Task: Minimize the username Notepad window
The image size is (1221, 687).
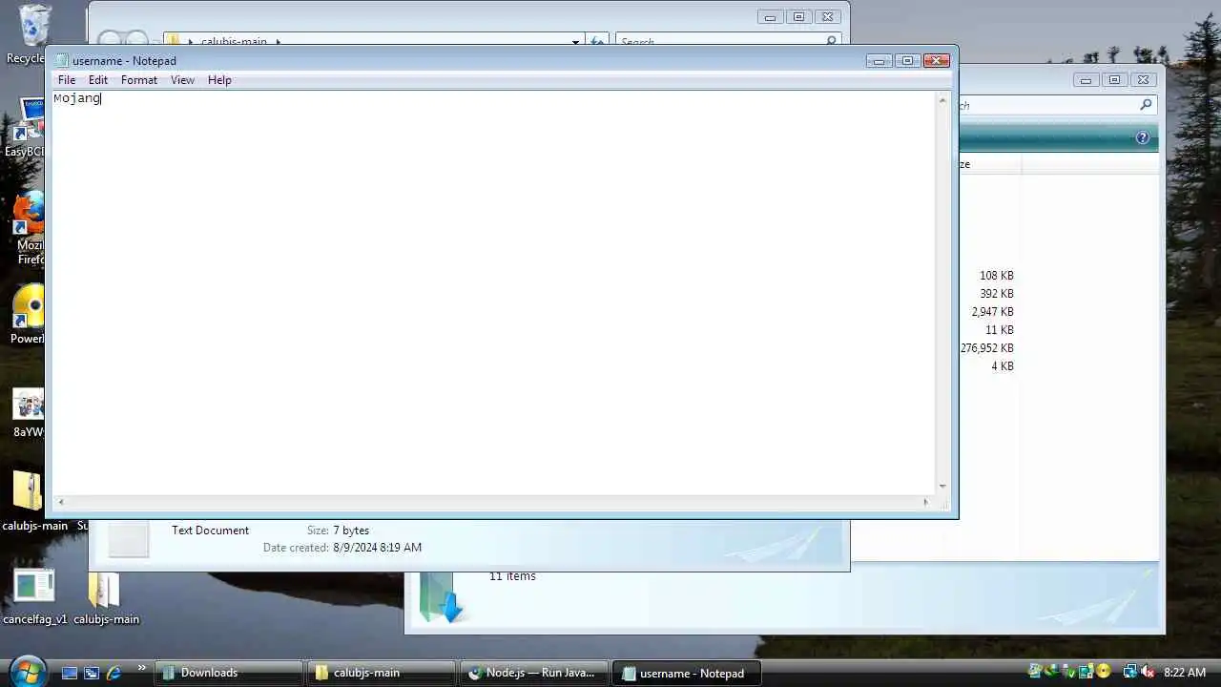Action: tap(879, 60)
